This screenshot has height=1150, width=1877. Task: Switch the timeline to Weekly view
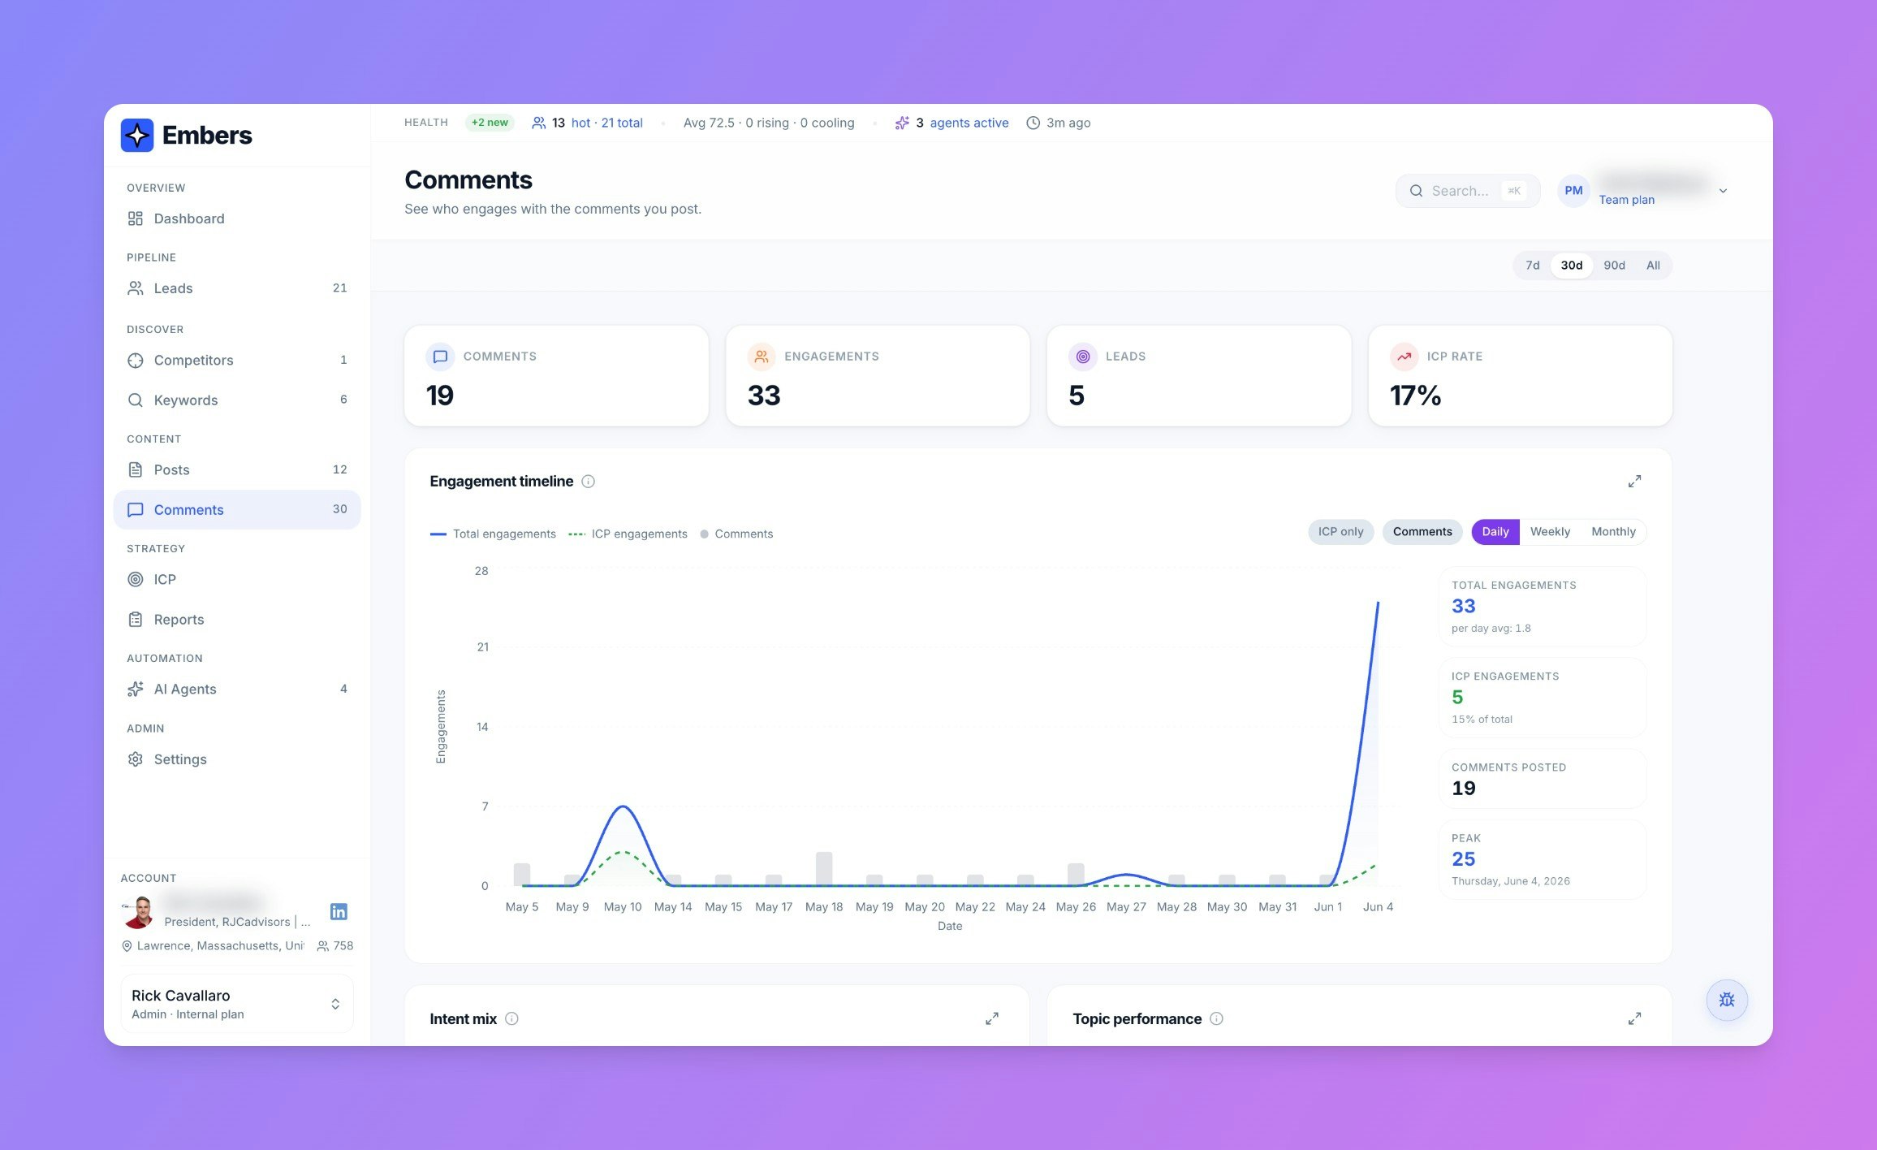click(x=1550, y=532)
